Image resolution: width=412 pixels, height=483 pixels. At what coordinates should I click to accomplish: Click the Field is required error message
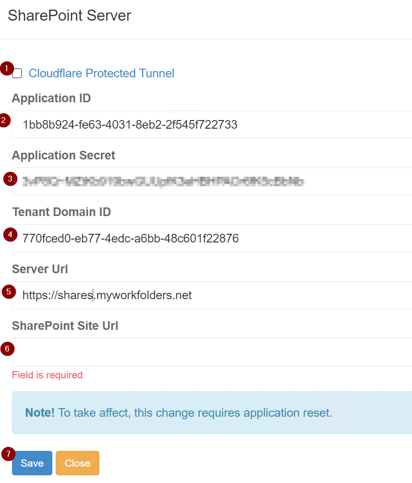pos(47,375)
